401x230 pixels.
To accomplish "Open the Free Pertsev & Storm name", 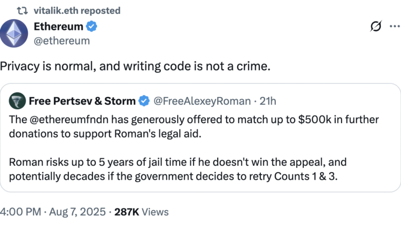I will click(82, 100).
